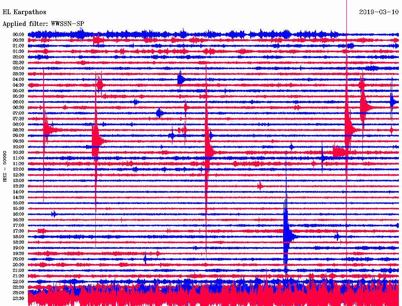Select the 10:00 time label
This screenshot has width=402, height=306.
point(18,147)
